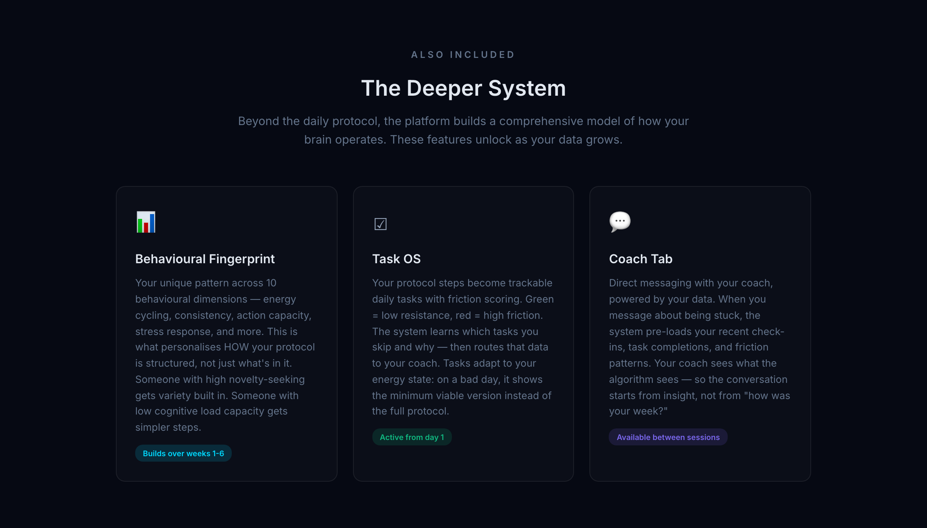Click the checkbox icon above Task OS
Viewport: 927px width, 528px height.
tap(380, 224)
